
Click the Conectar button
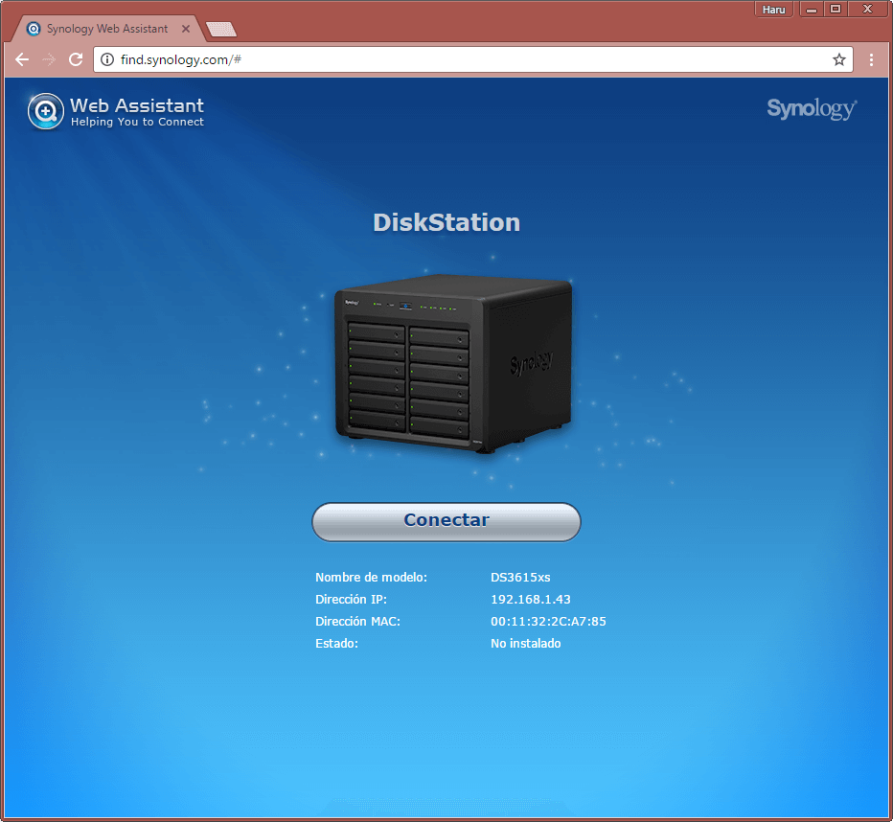pyautogui.click(x=446, y=521)
